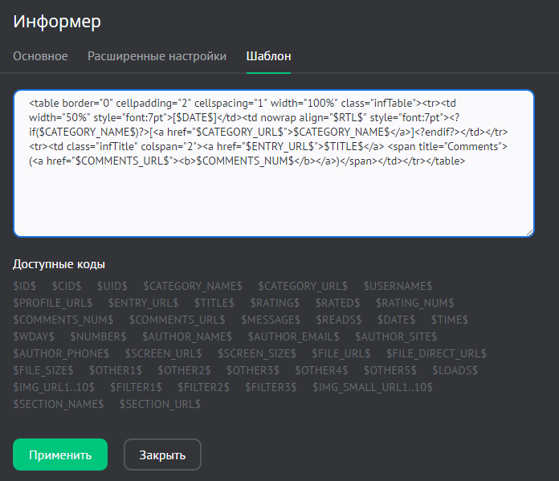This screenshot has height=481, width=559.
Task: Click inside the template code textarea
Action: [x=273, y=193]
